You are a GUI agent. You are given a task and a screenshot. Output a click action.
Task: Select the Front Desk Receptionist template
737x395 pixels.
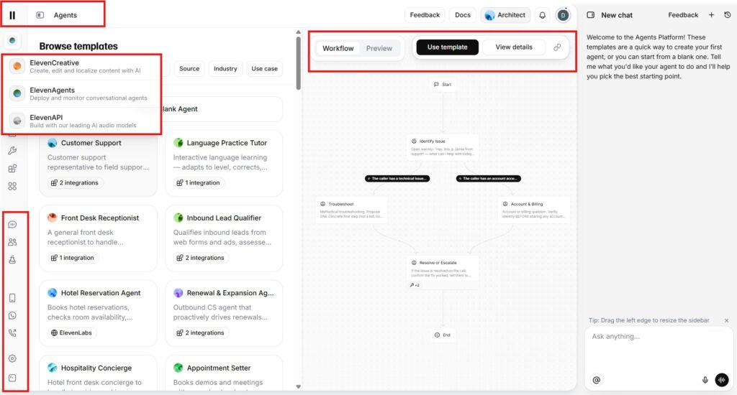[98, 238]
